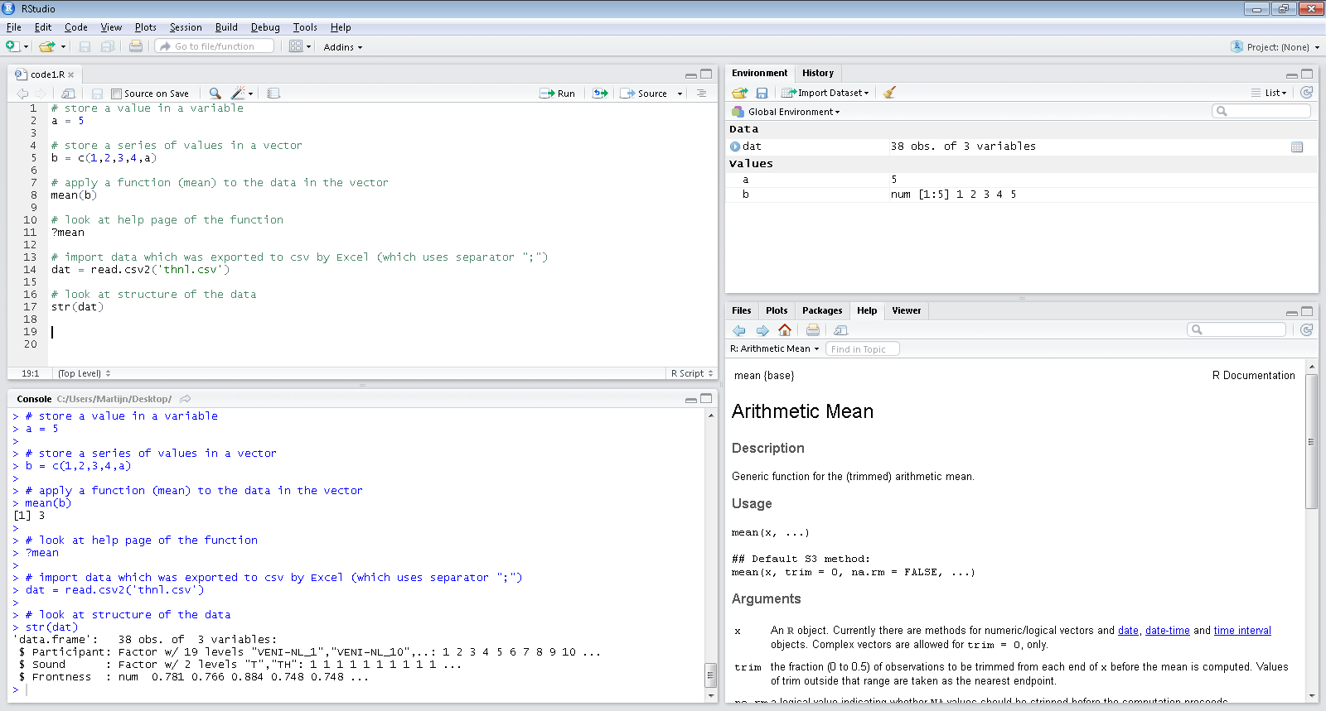Screen dimensions: 1326x711
Task: Go to the Help home page
Action: coord(785,329)
